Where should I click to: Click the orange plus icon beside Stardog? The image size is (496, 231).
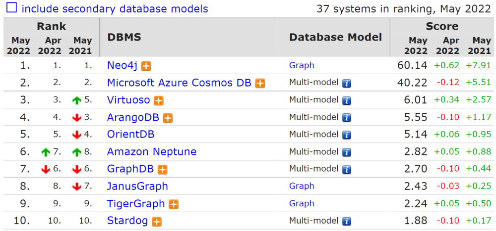[156, 221]
